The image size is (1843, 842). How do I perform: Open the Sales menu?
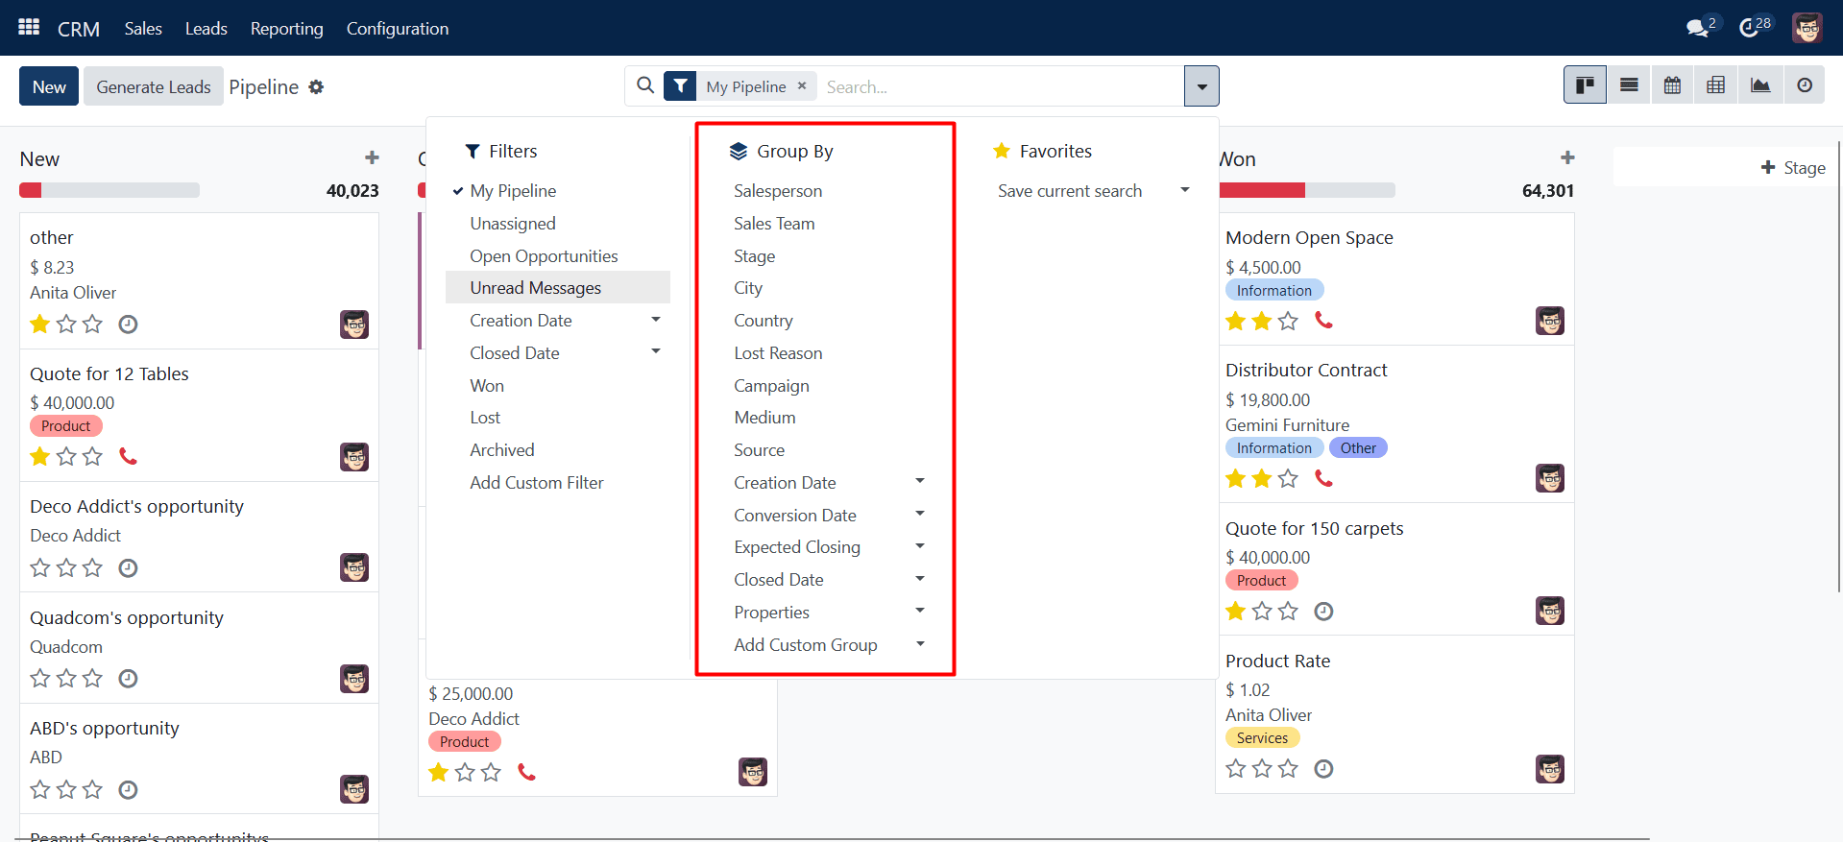pos(143,29)
